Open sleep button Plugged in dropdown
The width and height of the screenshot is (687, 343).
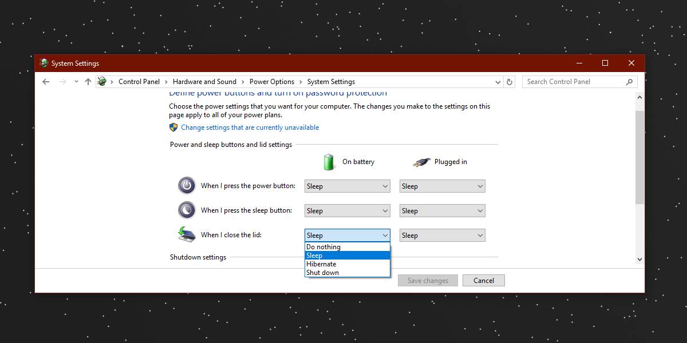click(x=442, y=210)
